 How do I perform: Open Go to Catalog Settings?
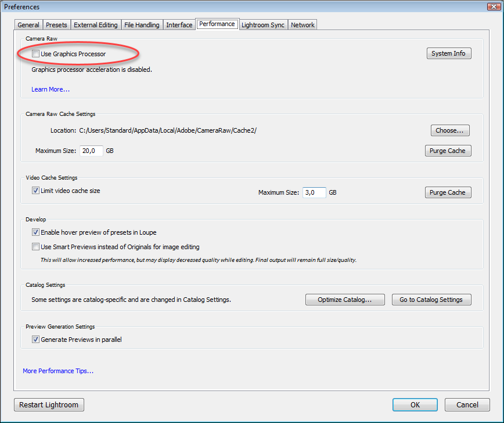coord(431,300)
